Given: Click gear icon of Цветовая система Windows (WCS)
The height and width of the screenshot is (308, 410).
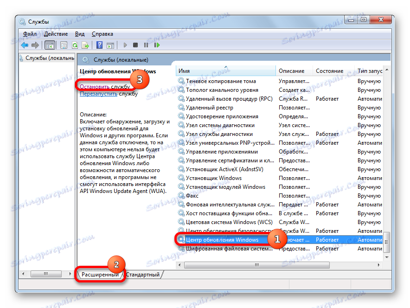Looking at the screenshot, I should pos(181,222).
